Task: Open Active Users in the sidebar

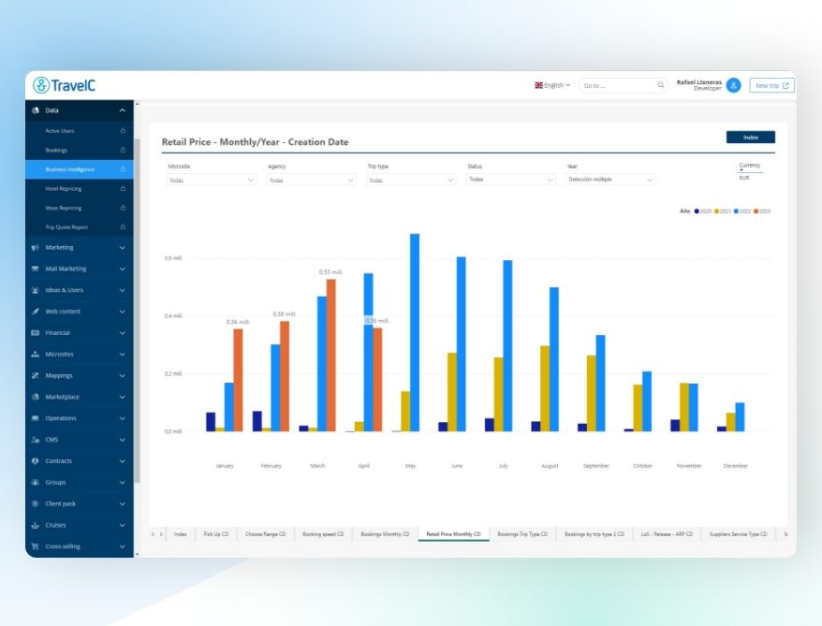Action: (x=80, y=130)
